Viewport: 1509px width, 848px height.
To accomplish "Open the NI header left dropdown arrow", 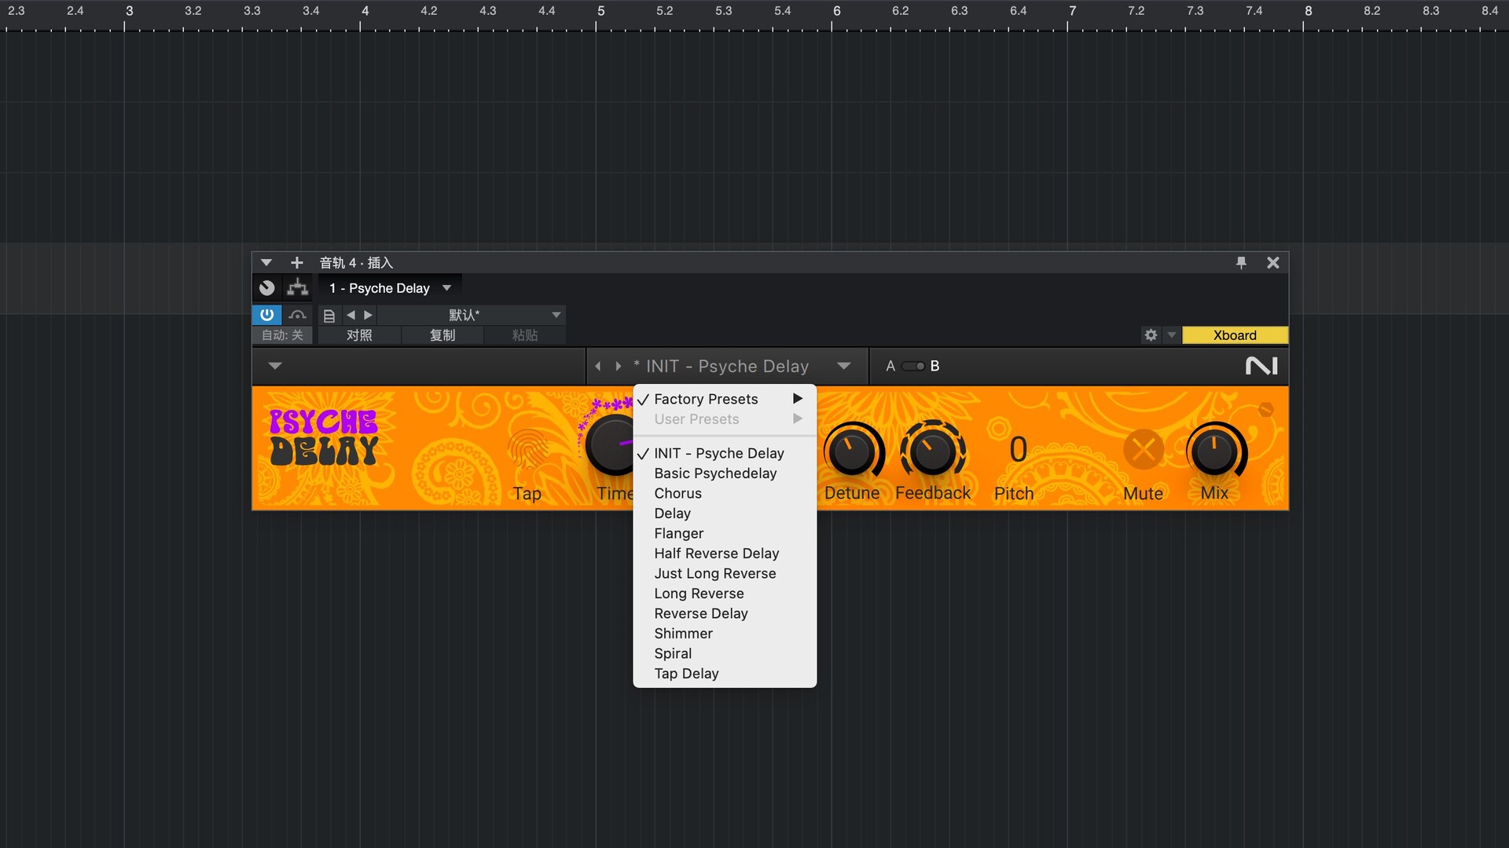I will pyautogui.click(x=274, y=366).
